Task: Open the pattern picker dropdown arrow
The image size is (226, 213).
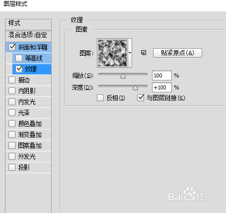Action: 130,53
